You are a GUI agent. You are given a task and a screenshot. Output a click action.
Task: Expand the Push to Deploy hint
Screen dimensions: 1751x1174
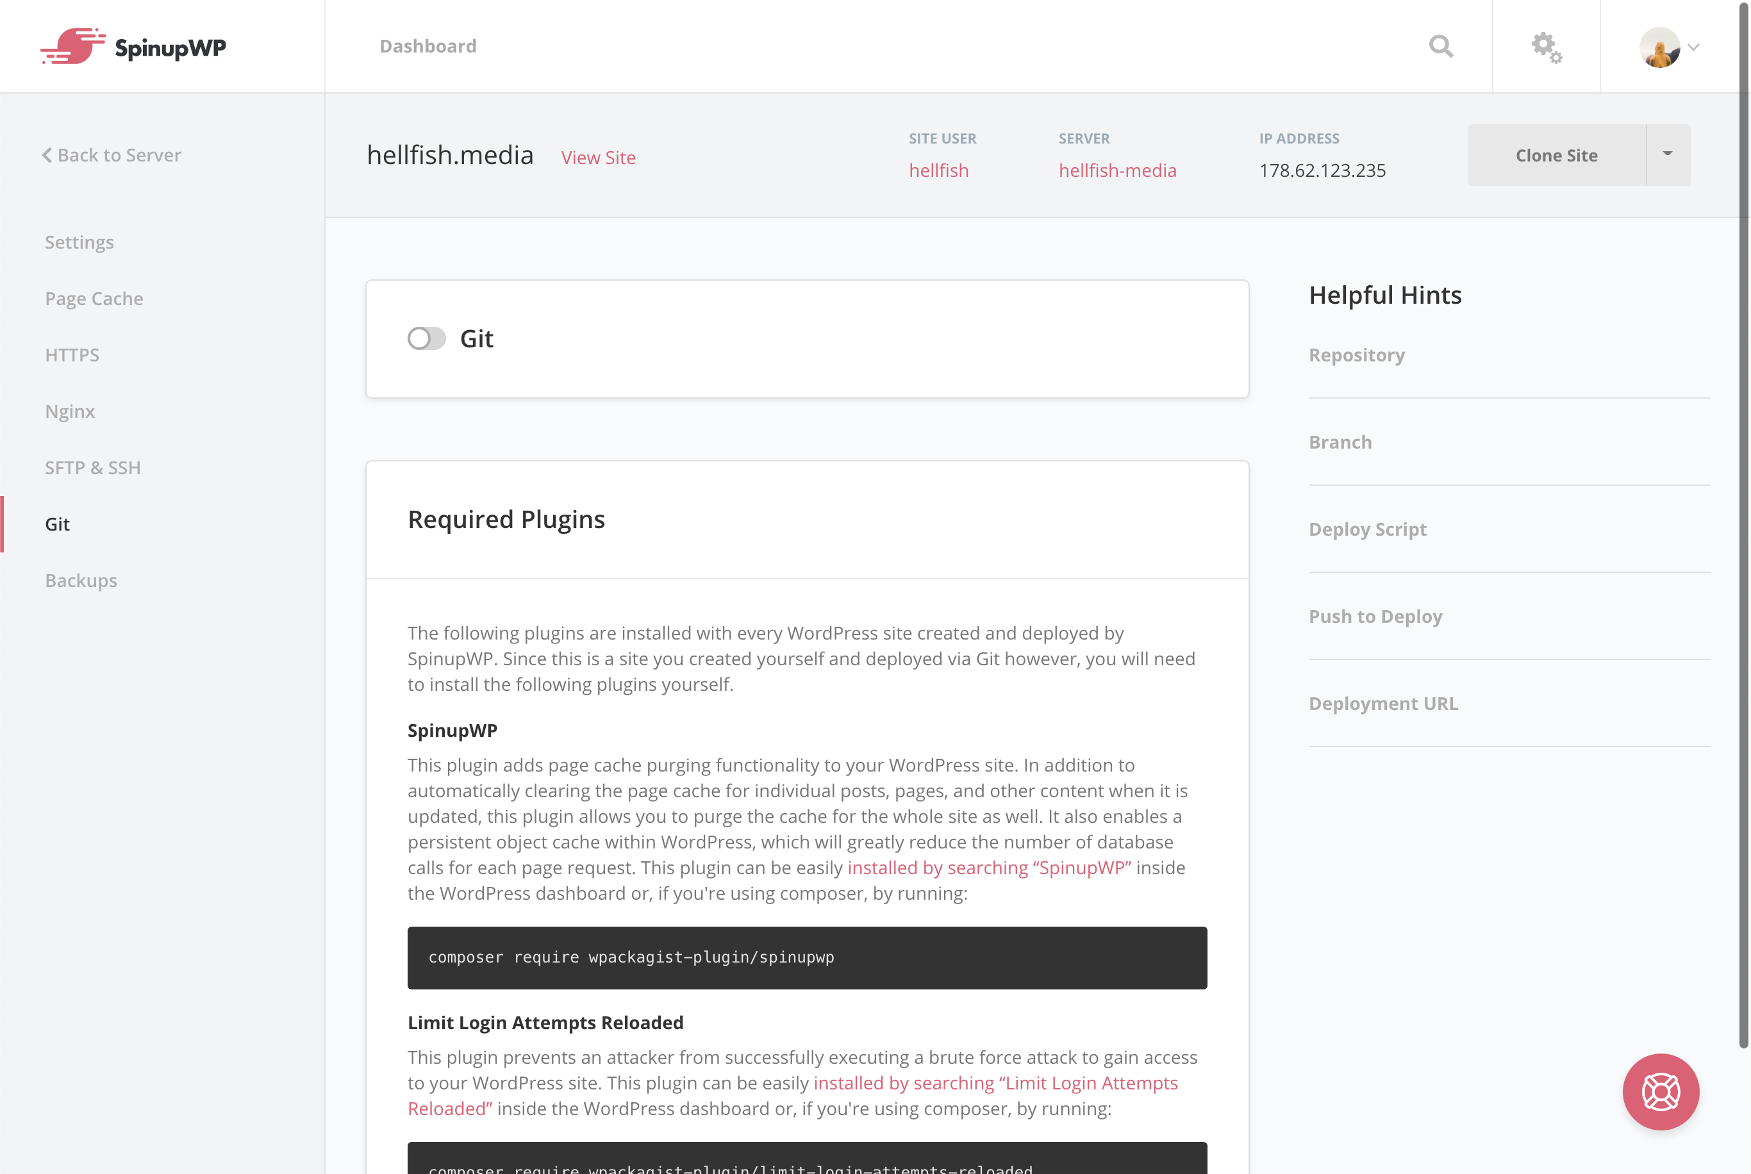pyautogui.click(x=1375, y=616)
